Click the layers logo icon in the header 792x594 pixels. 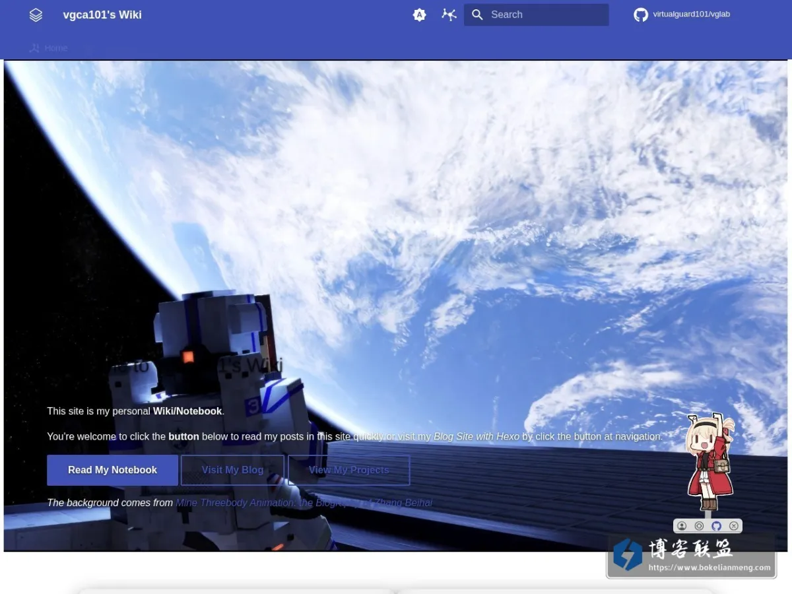[36, 15]
